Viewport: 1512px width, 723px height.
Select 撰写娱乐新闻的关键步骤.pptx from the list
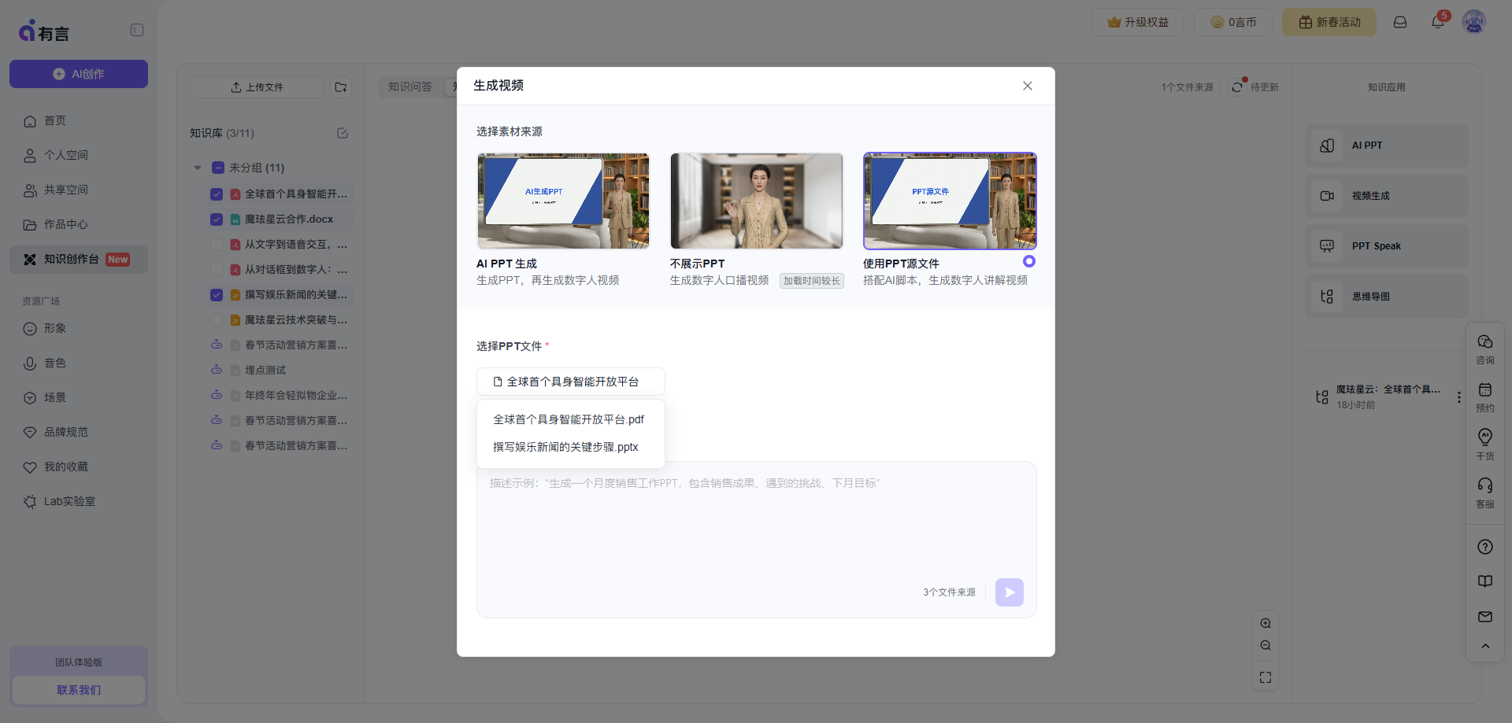click(x=565, y=446)
